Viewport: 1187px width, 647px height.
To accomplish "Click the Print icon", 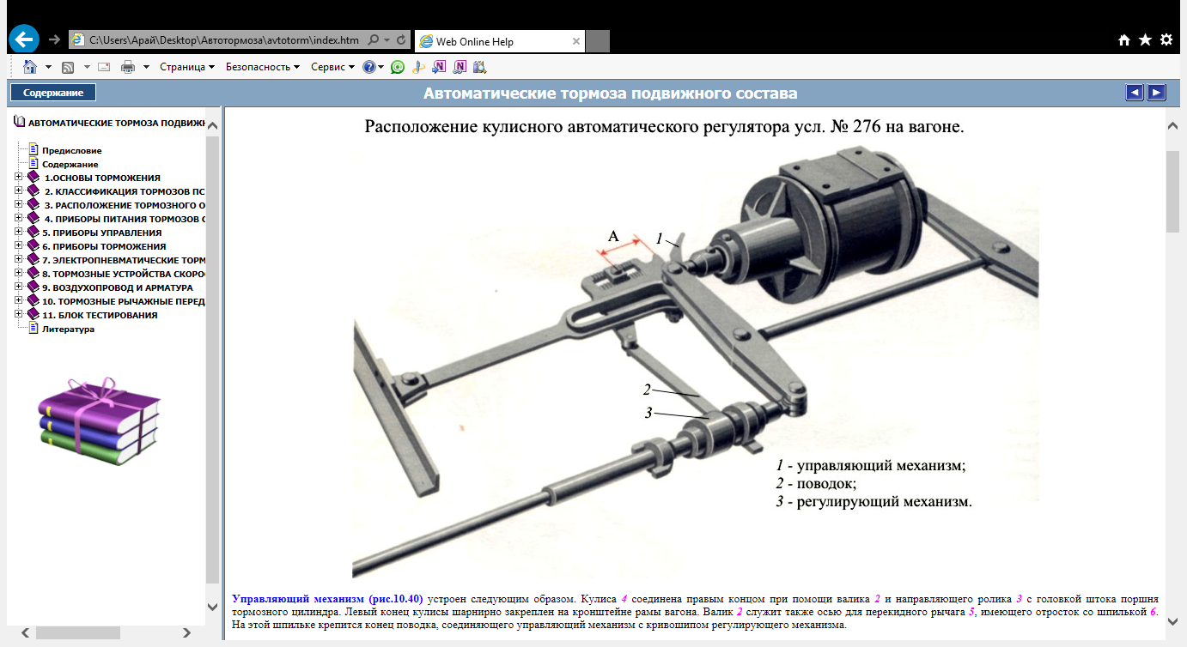I will coord(128,67).
